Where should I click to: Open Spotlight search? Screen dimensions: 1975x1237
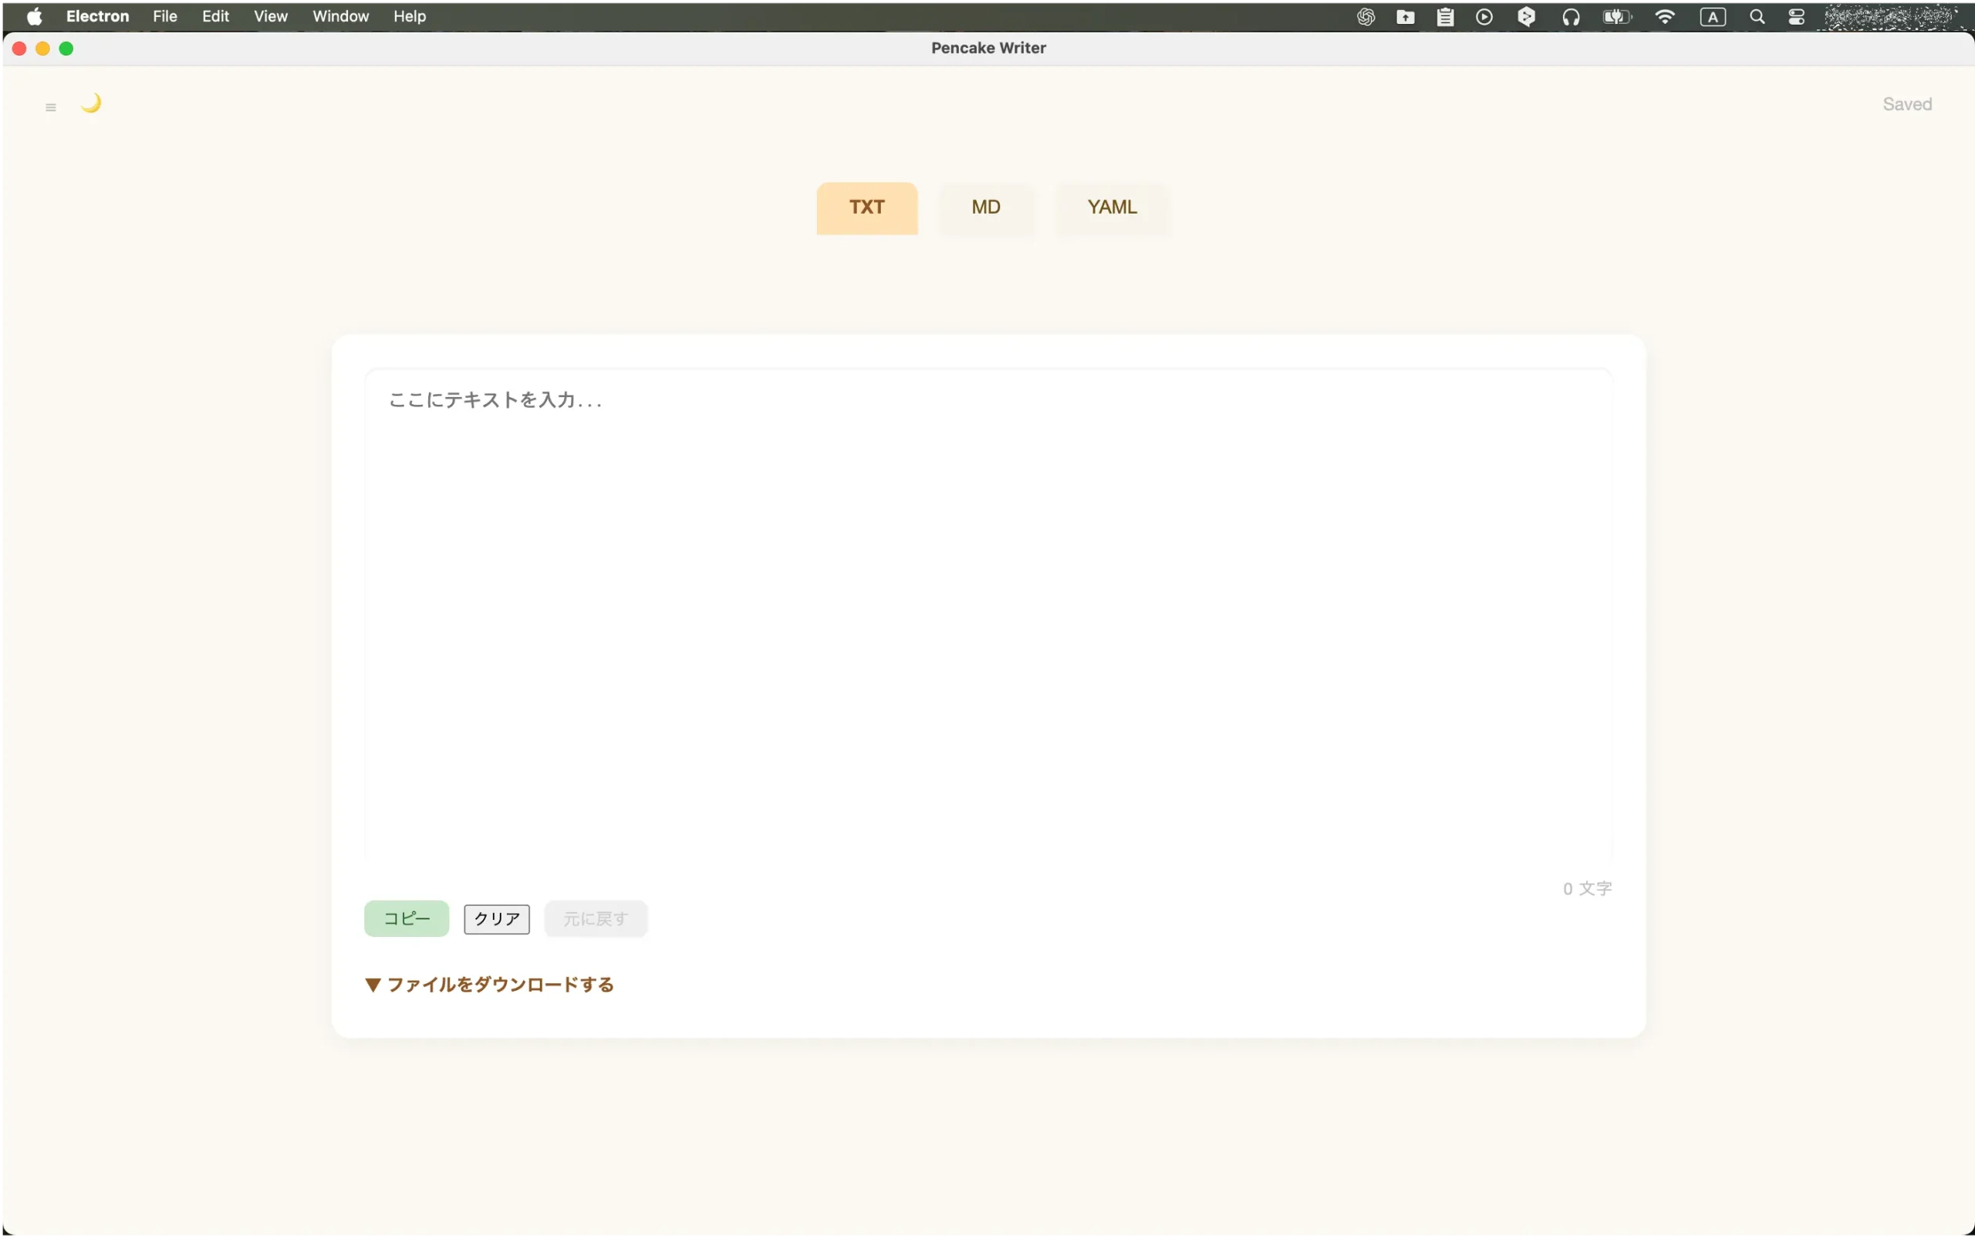click(1757, 16)
